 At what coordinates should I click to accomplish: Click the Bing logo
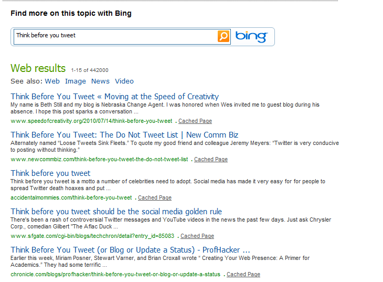tap(251, 37)
